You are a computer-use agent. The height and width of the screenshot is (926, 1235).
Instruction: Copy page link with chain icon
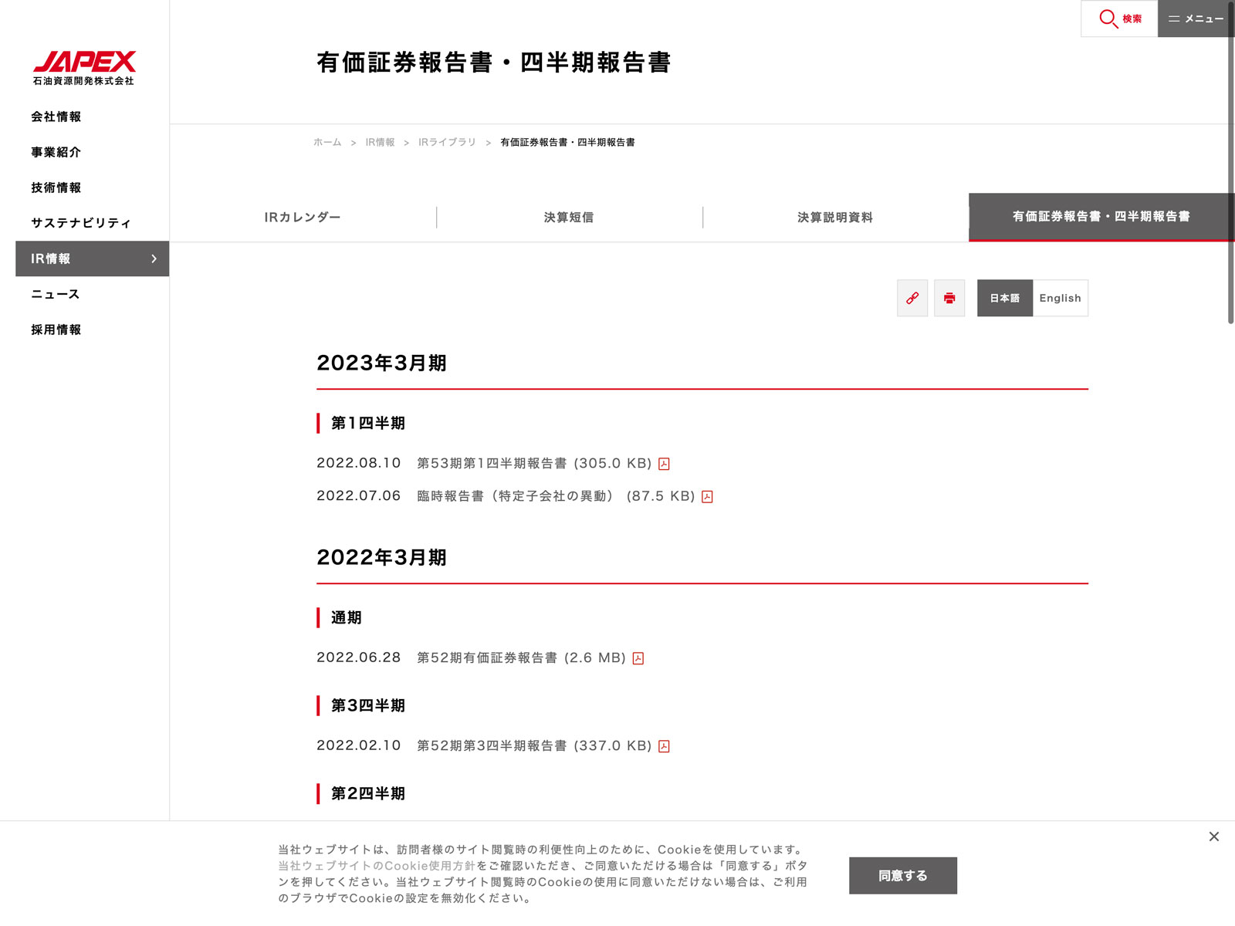(x=912, y=298)
